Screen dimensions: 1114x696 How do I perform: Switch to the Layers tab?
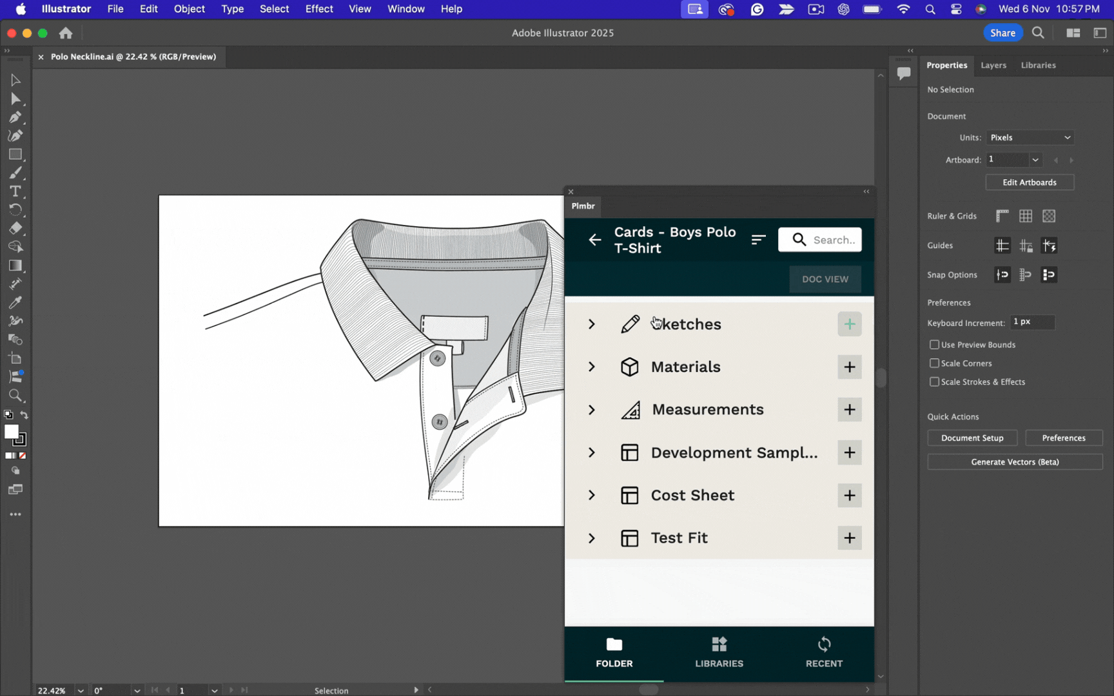click(x=993, y=65)
